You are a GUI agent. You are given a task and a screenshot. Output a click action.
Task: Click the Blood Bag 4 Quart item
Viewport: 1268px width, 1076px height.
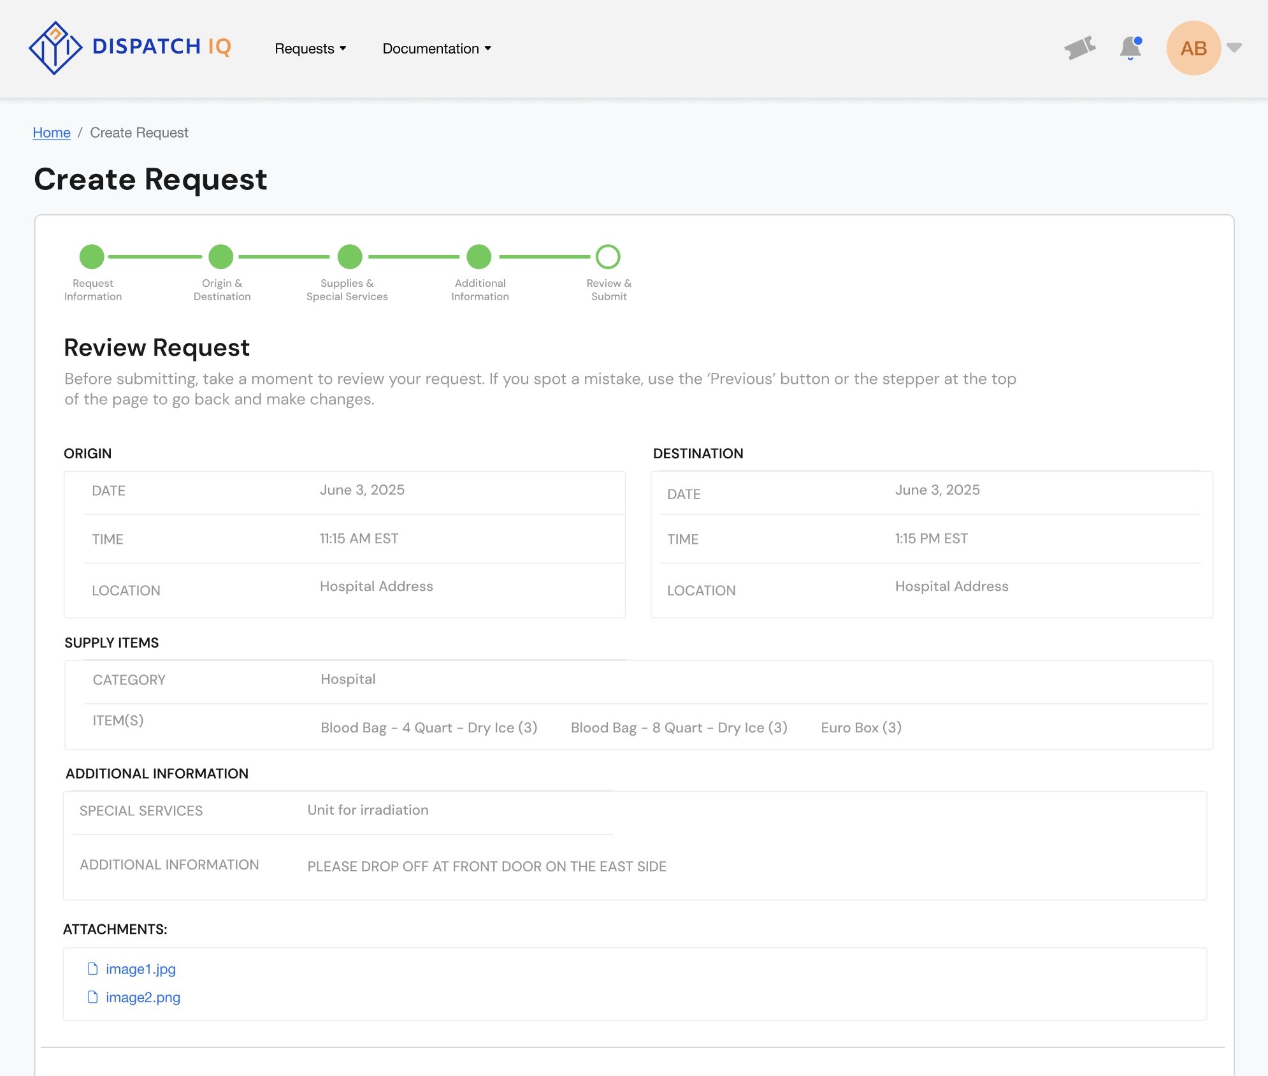[x=429, y=727]
